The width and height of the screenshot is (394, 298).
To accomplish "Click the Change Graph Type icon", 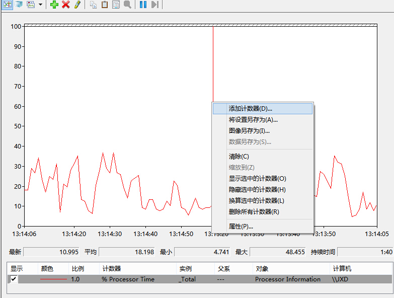I will coord(31,4).
